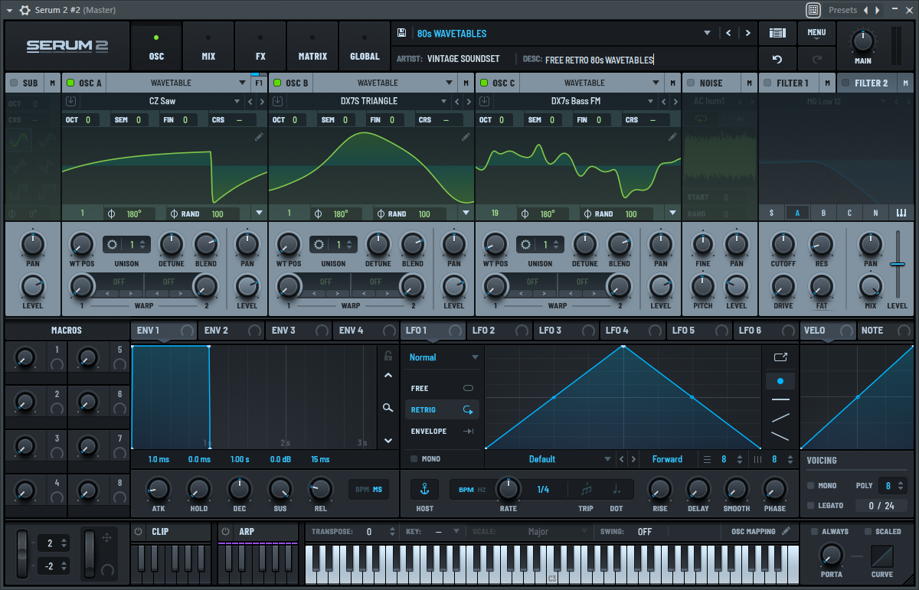Switch to the MATRIX tab
This screenshot has height=590, width=919.
click(x=312, y=46)
